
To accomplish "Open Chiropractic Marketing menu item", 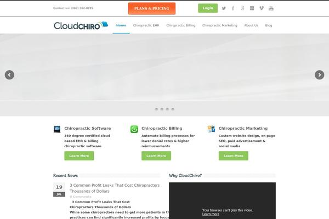I will [x=220, y=25].
